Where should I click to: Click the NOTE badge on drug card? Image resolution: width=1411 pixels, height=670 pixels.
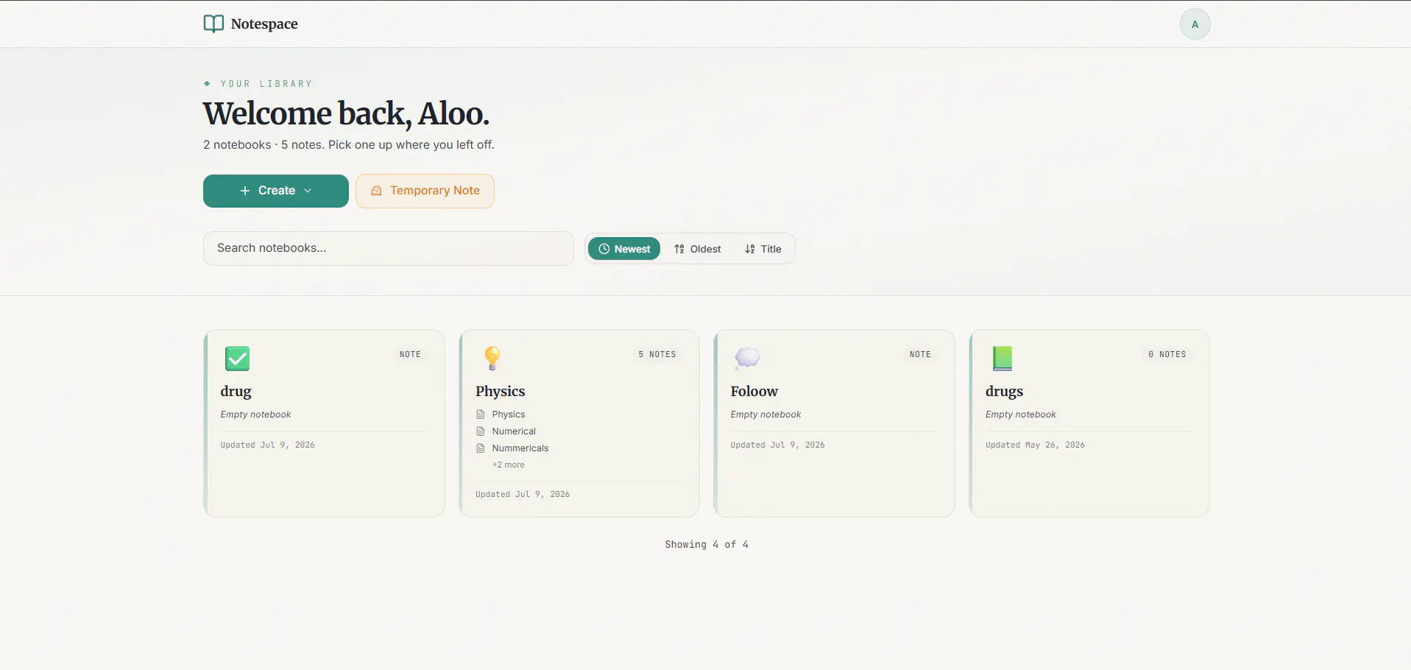coord(410,354)
